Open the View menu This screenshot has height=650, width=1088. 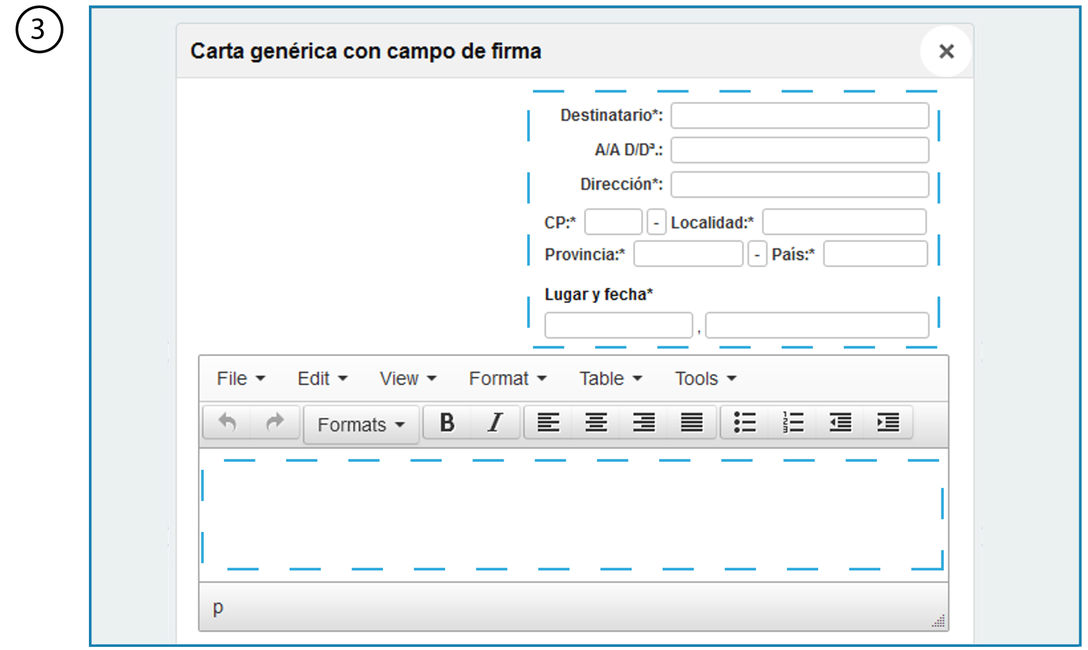click(408, 378)
